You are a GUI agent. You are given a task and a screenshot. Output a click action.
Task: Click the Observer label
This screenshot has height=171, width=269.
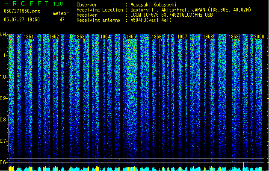click(x=87, y=5)
